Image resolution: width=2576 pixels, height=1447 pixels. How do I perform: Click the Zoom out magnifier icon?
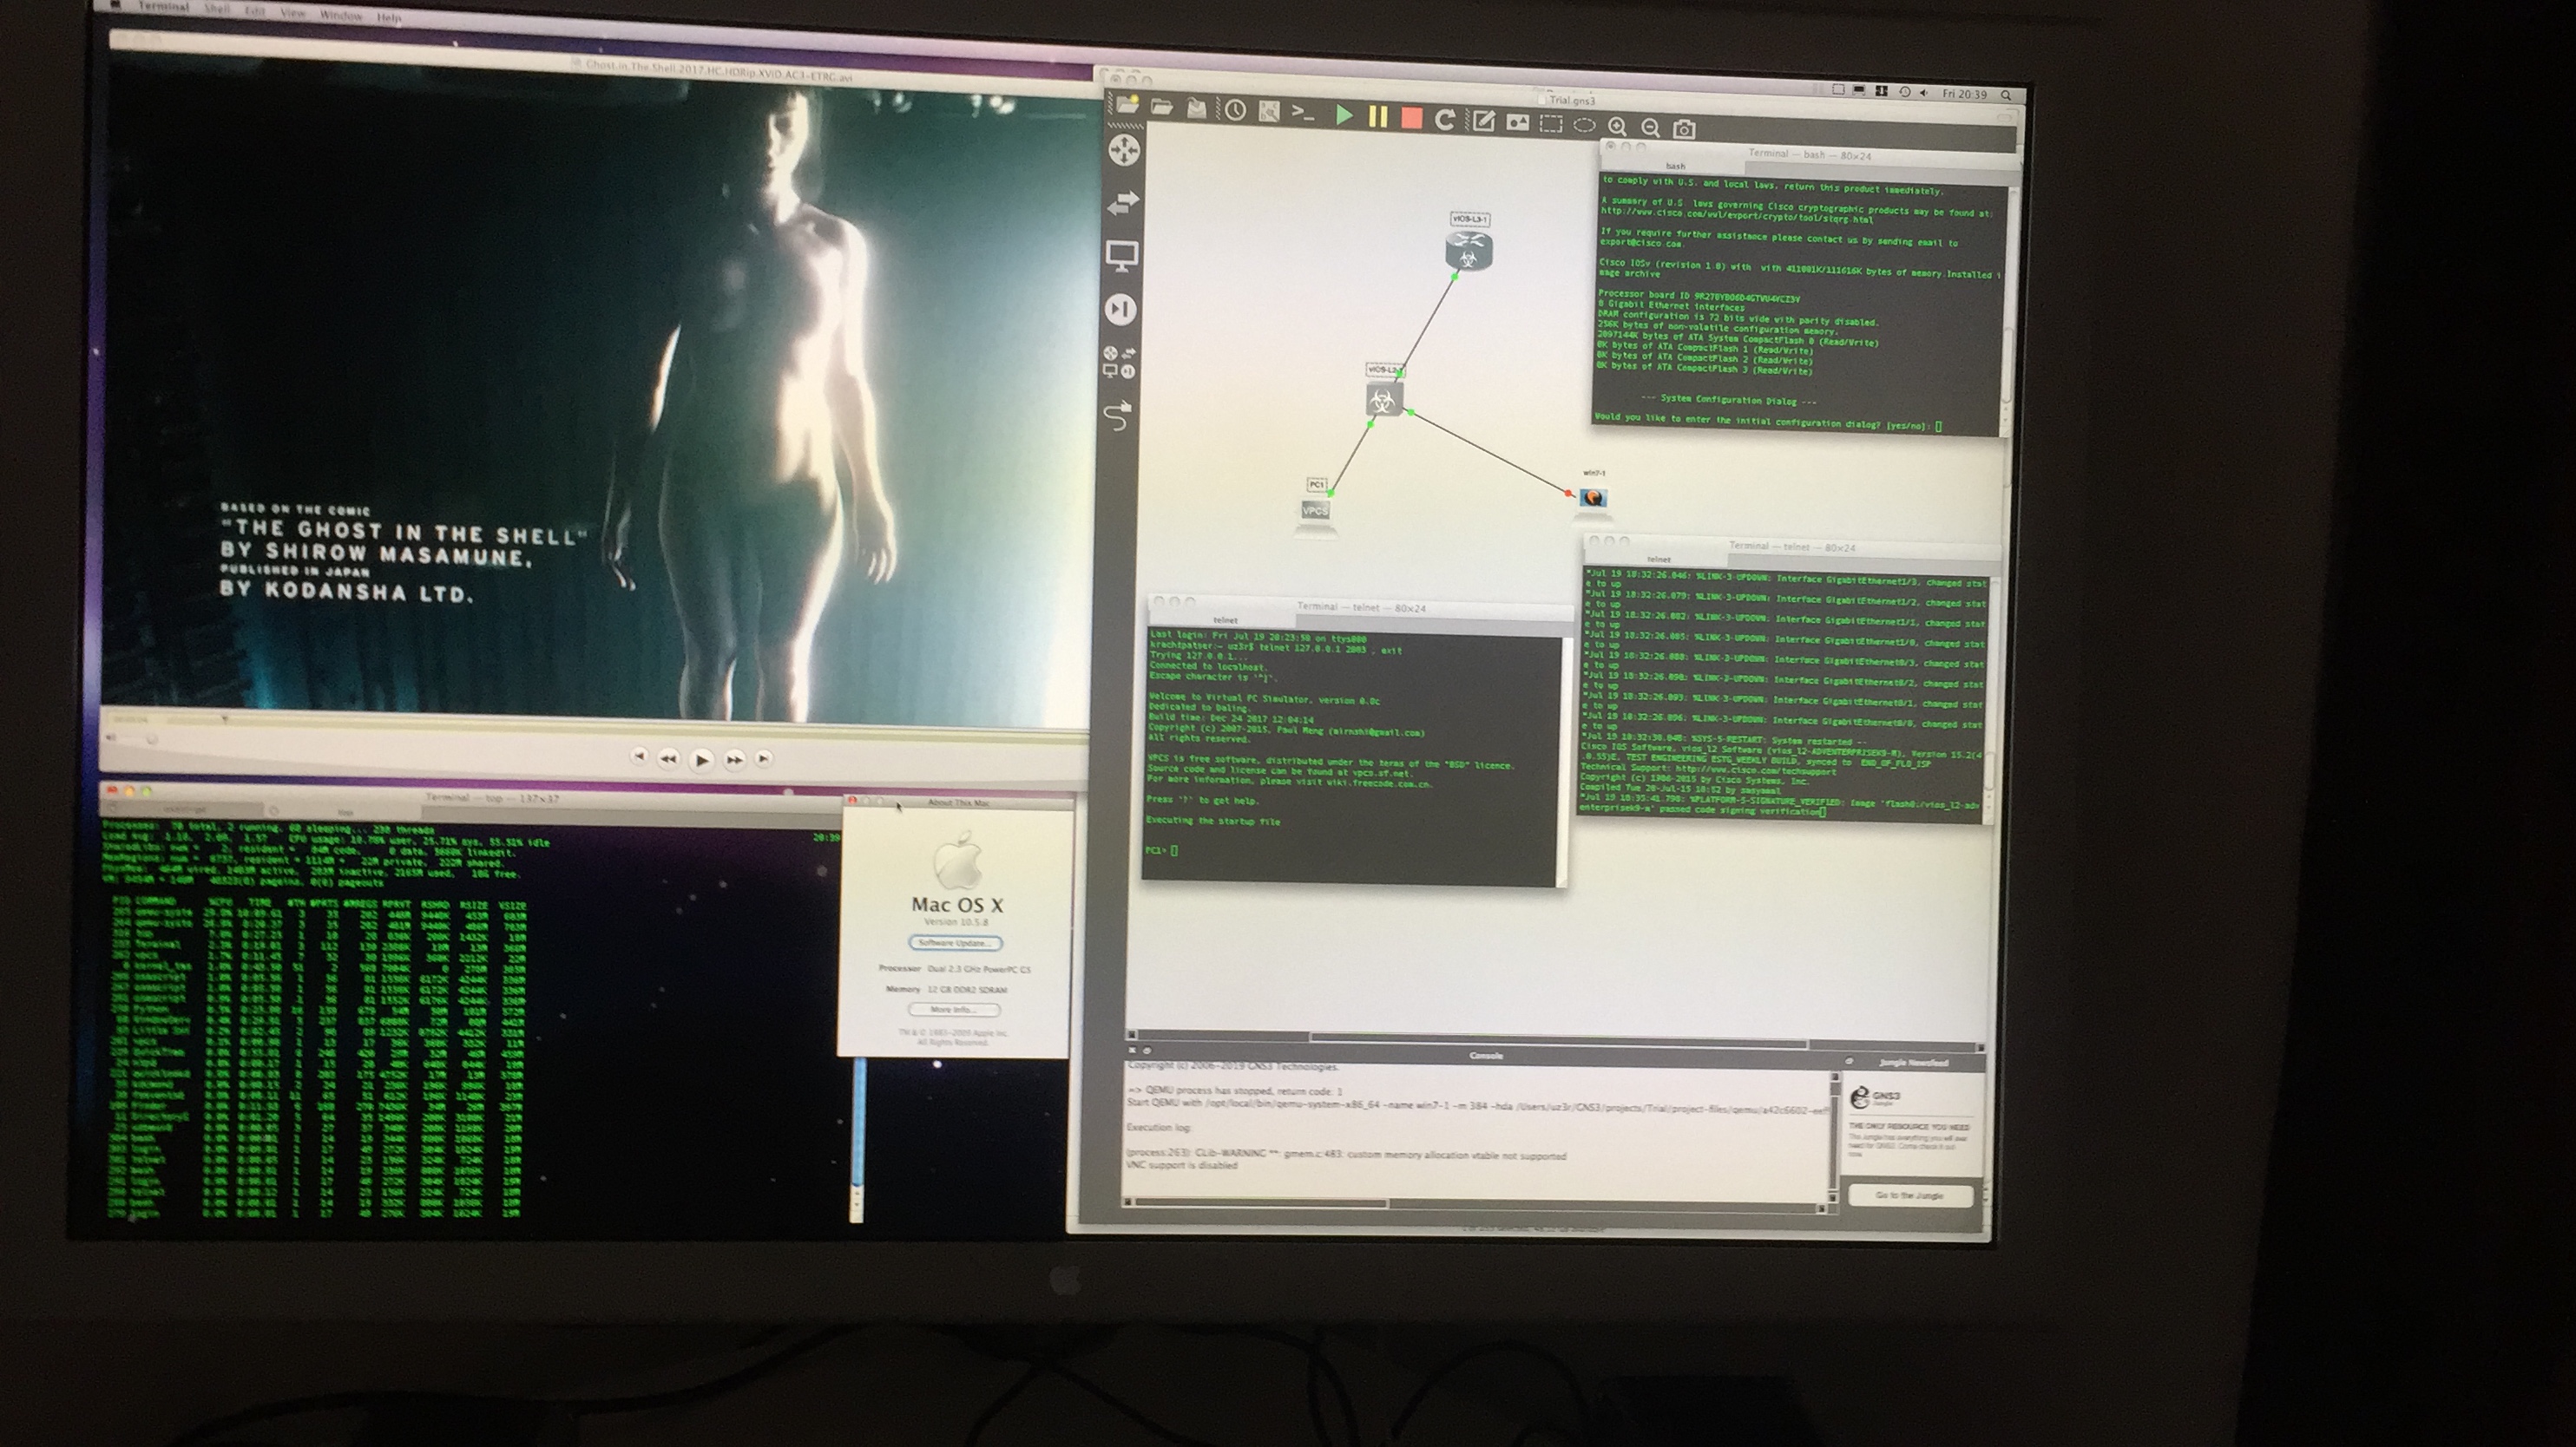pyautogui.click(x=1651, y=128)
